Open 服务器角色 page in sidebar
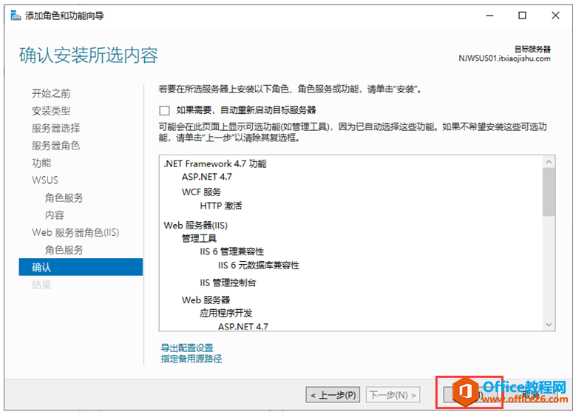573x412 pixels. pos(56,146)
